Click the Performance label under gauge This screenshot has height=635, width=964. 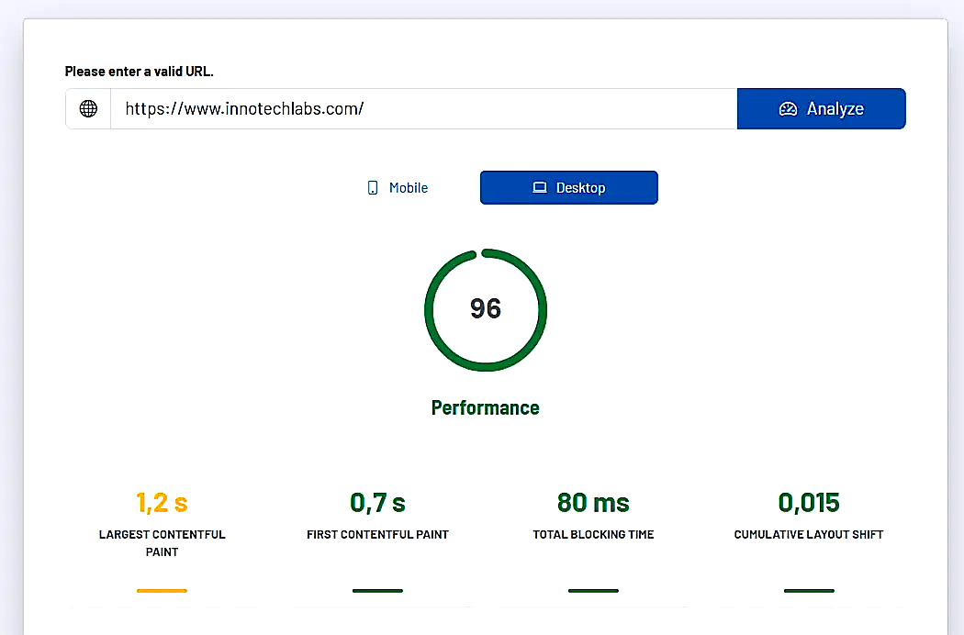click(x=485, y=407)
